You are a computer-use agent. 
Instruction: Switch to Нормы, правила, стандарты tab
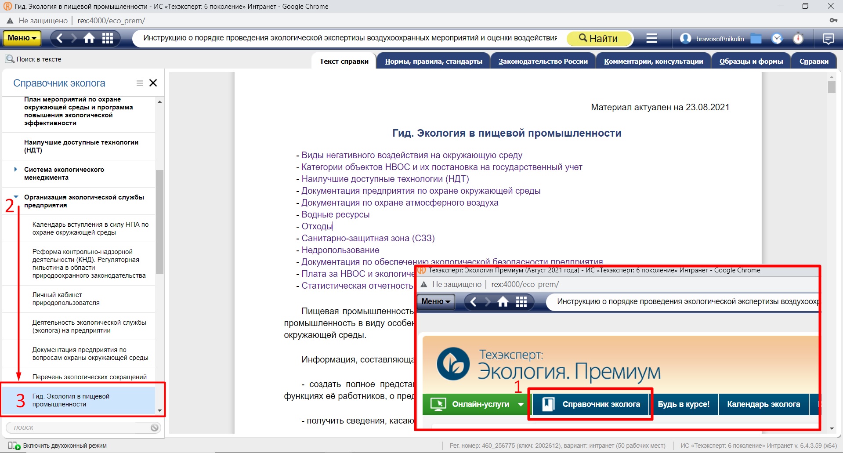434,61
